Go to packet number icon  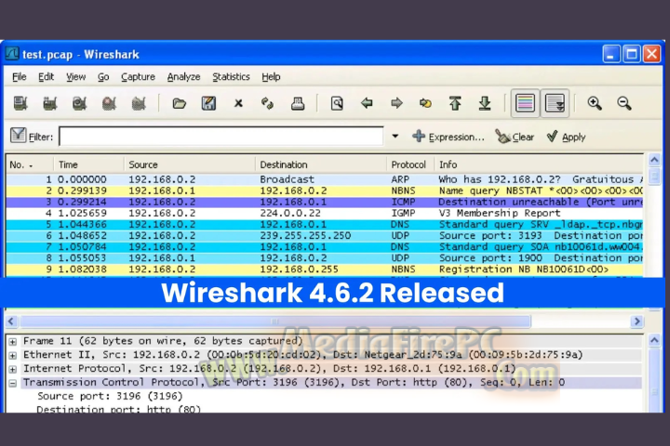[425, 103]
